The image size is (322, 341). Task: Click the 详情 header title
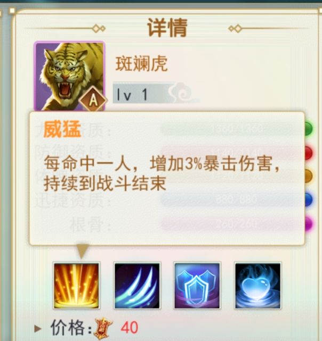tap(167, 28)
